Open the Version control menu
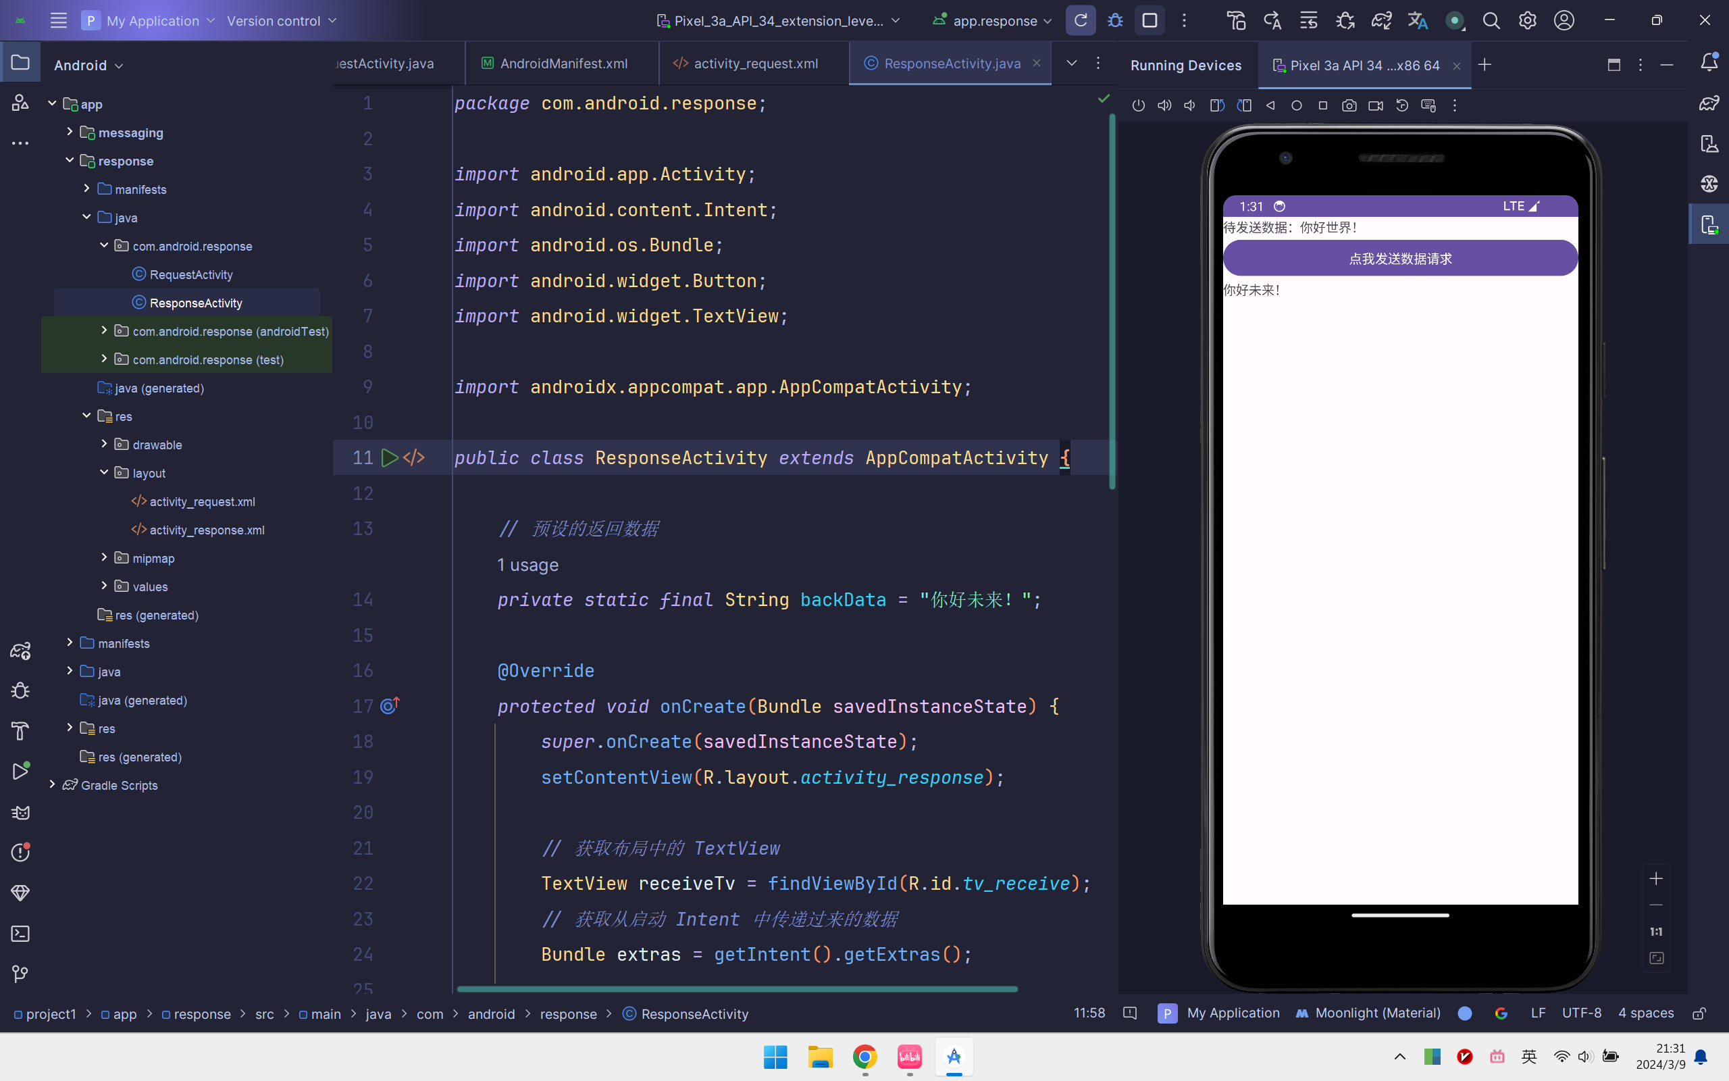Screen dimensions: 1729x1081 tap(281, 21)
